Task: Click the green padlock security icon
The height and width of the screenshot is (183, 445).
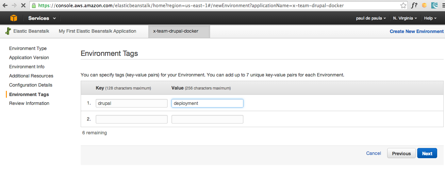Action: point(34,5)
